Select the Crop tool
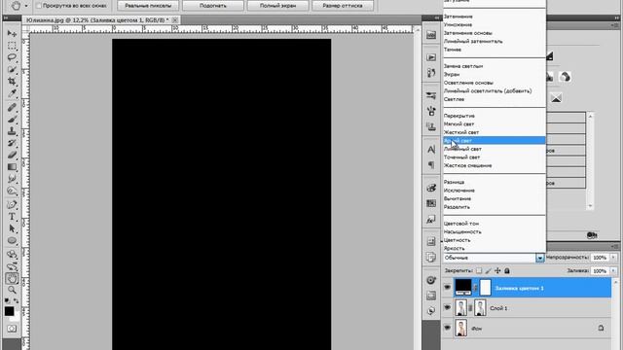623x350 pixels. point(12,82)
